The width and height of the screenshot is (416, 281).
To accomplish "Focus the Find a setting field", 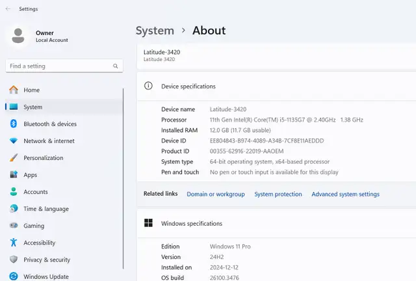I will point(64,66).
